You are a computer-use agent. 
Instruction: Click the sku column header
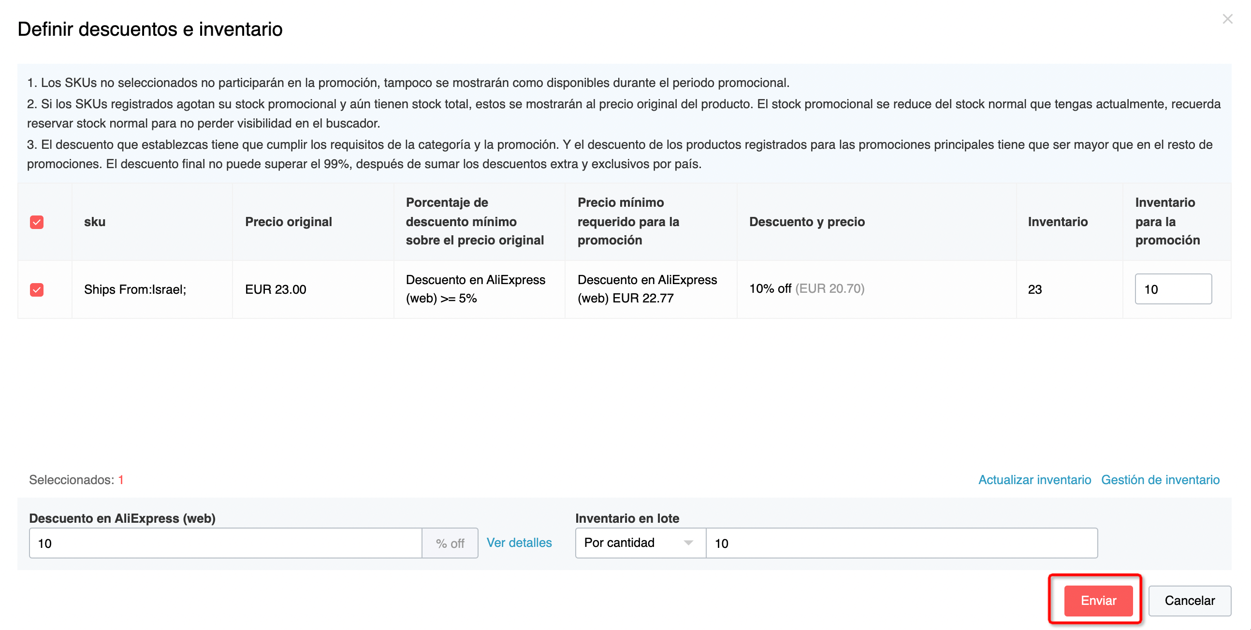(95, 222)
